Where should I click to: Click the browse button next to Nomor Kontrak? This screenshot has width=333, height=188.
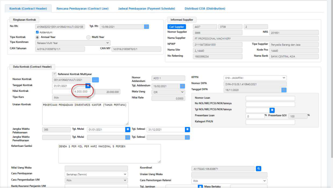(95, 80)
